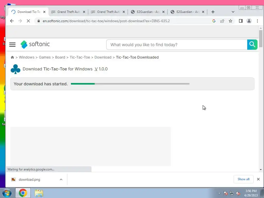The width and height of the screenshot is (264, 198).
Task: Close first Grand Theft Auto tab
Action: 84,12
